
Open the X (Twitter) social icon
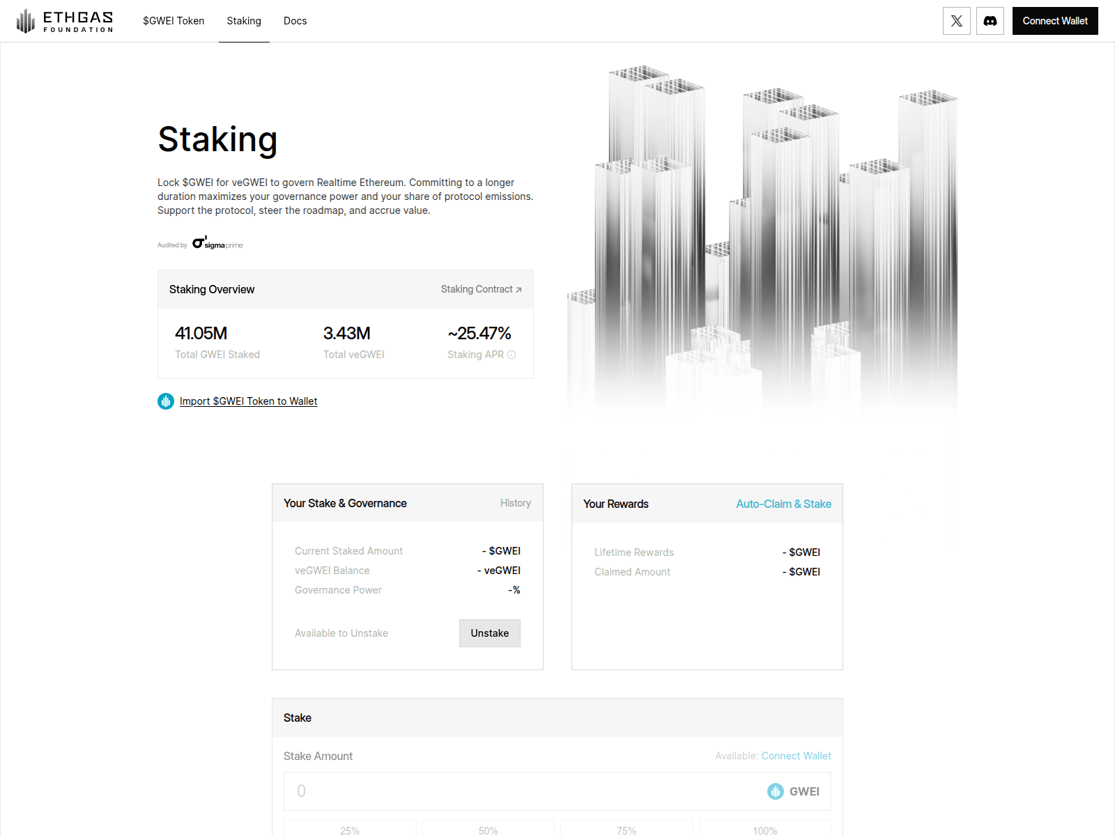[x=956, y=21]
